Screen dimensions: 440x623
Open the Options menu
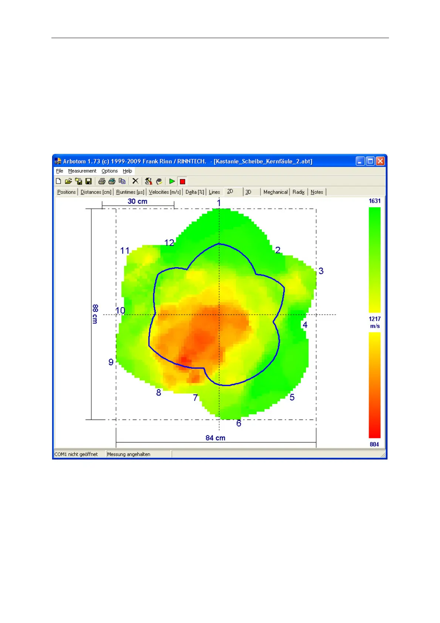point(109,171)
